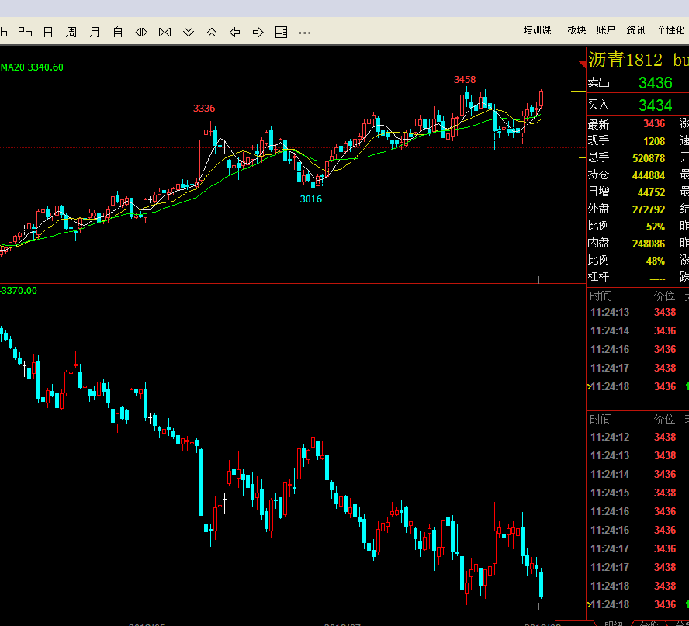689x626 pixels.
Task: Open the 资讯 menu
Action: pyautogui.click(x=635, y=30)
